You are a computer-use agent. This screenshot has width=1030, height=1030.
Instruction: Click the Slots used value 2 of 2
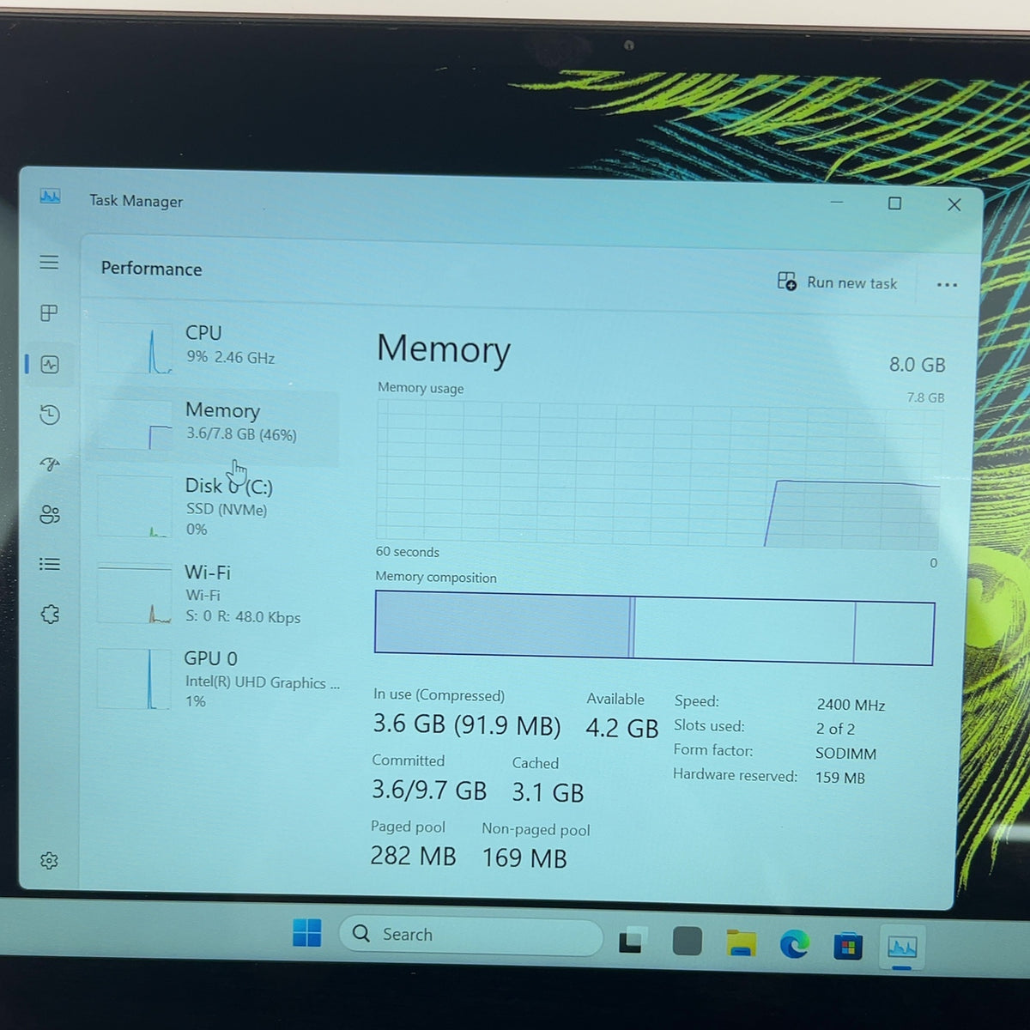835,729
